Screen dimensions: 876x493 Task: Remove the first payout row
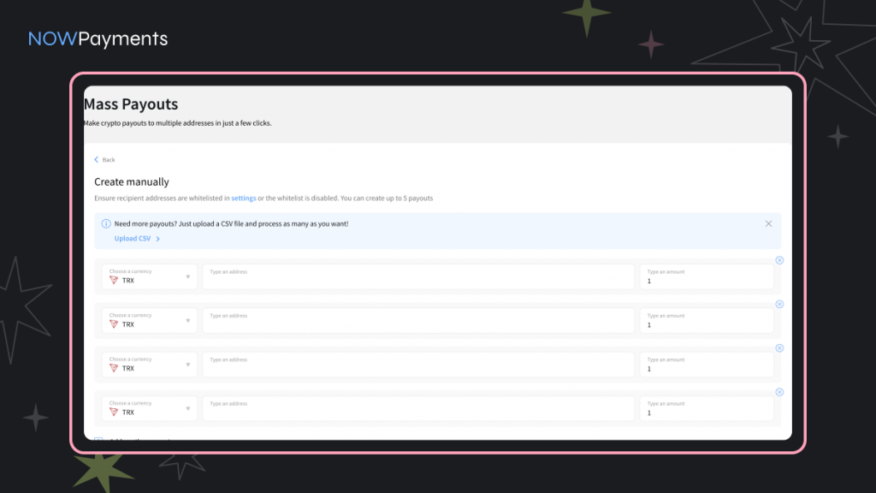(779, 260)
